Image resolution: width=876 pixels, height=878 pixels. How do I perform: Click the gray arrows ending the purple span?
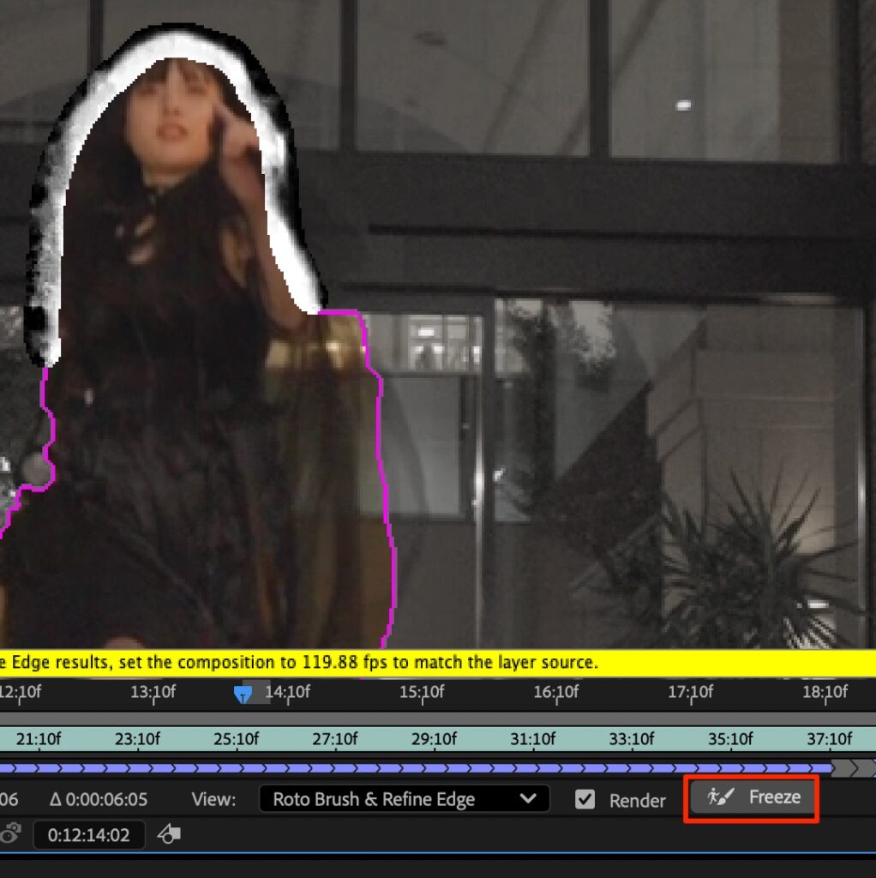point(853,767)
